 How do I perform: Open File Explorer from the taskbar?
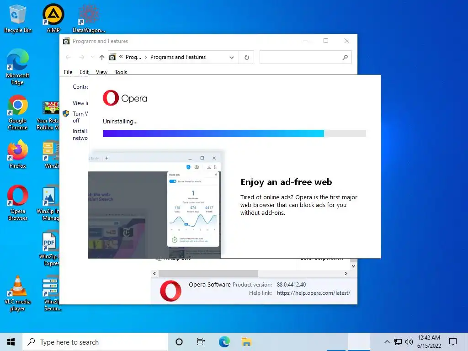(246, 342)
